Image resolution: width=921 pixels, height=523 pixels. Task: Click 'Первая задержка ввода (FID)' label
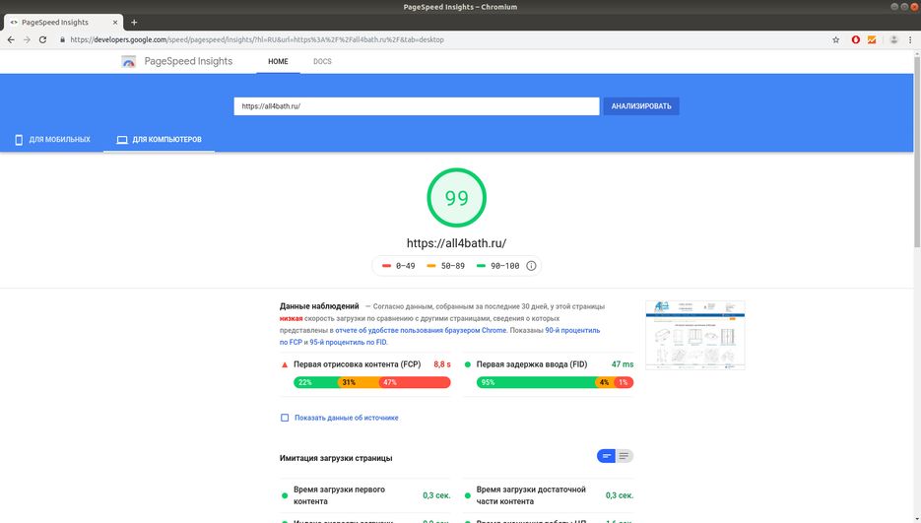tap(532, 364)
